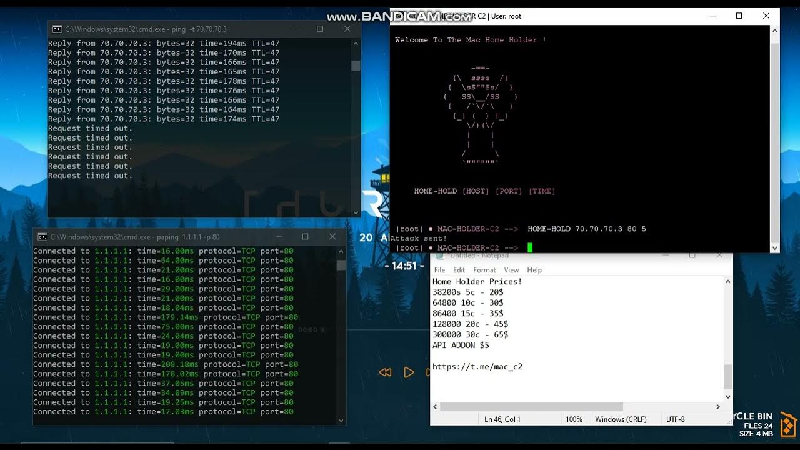Click scroll down arrow in C2 terminal window

(x=775, y=247)
